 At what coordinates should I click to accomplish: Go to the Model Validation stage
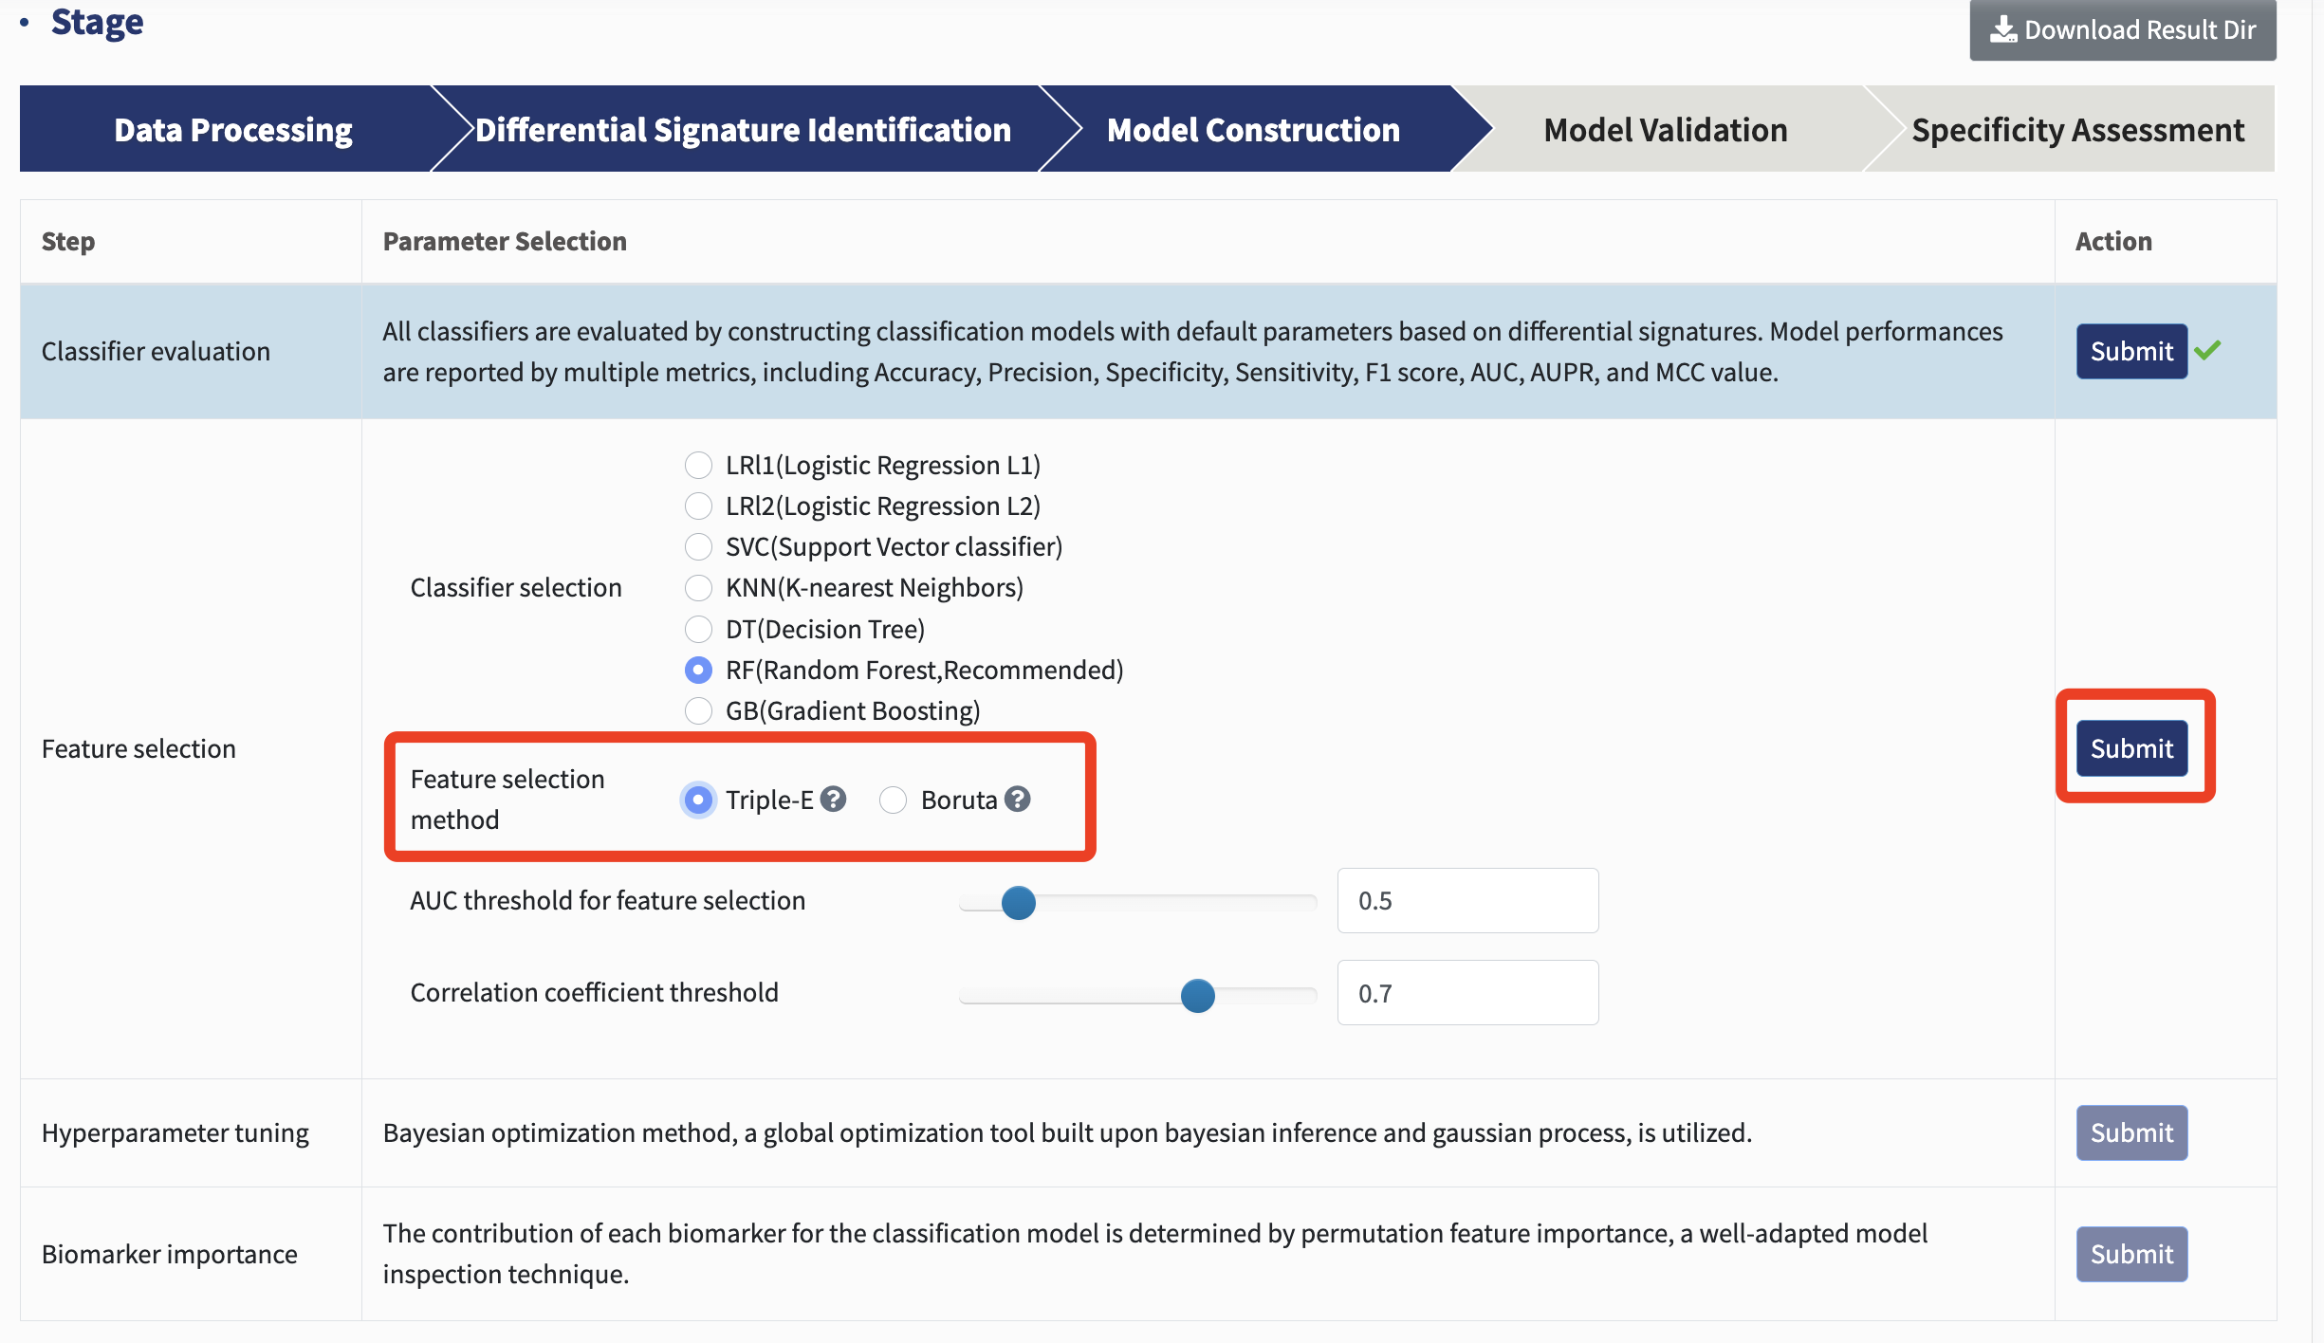[x=1665, y=129]
